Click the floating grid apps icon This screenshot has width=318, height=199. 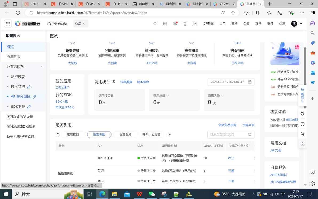tap(303, 143)
